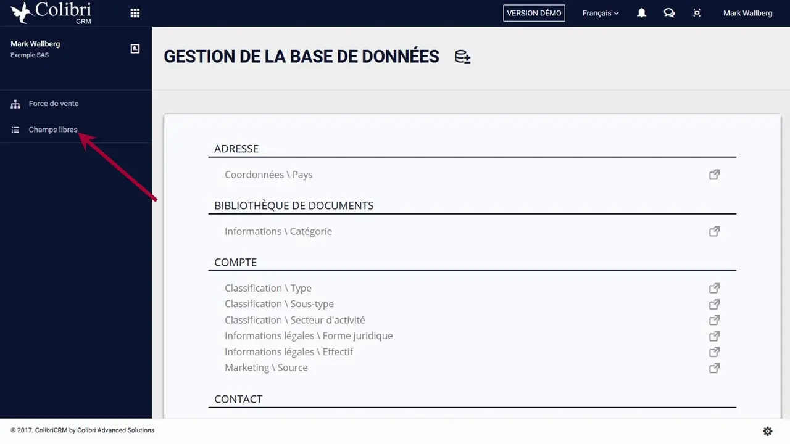The image size is (790, 444).
Task: Open Informations légales \ Effectif link icon
Action: pyautogui.click(x=714, y=352)
